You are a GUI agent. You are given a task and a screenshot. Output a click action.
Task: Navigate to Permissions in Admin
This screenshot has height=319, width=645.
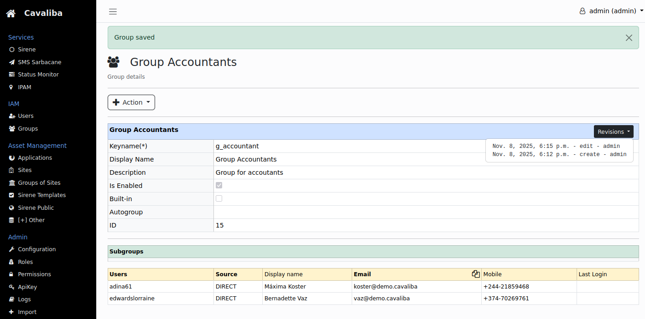point(34,274)
